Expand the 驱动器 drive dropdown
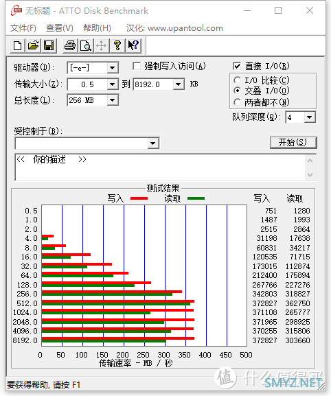 tap(112, 68)
